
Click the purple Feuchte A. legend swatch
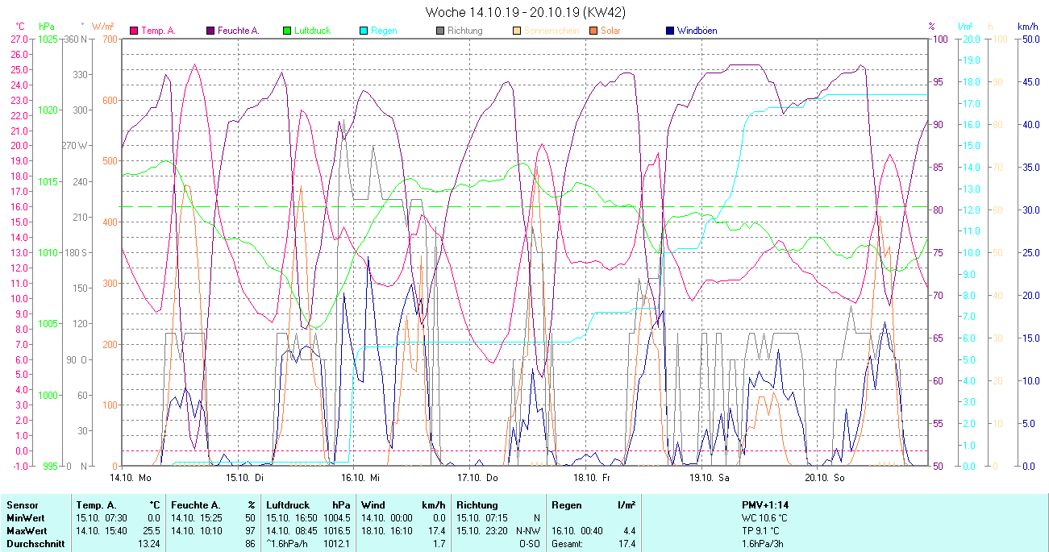tap(210, 31)
